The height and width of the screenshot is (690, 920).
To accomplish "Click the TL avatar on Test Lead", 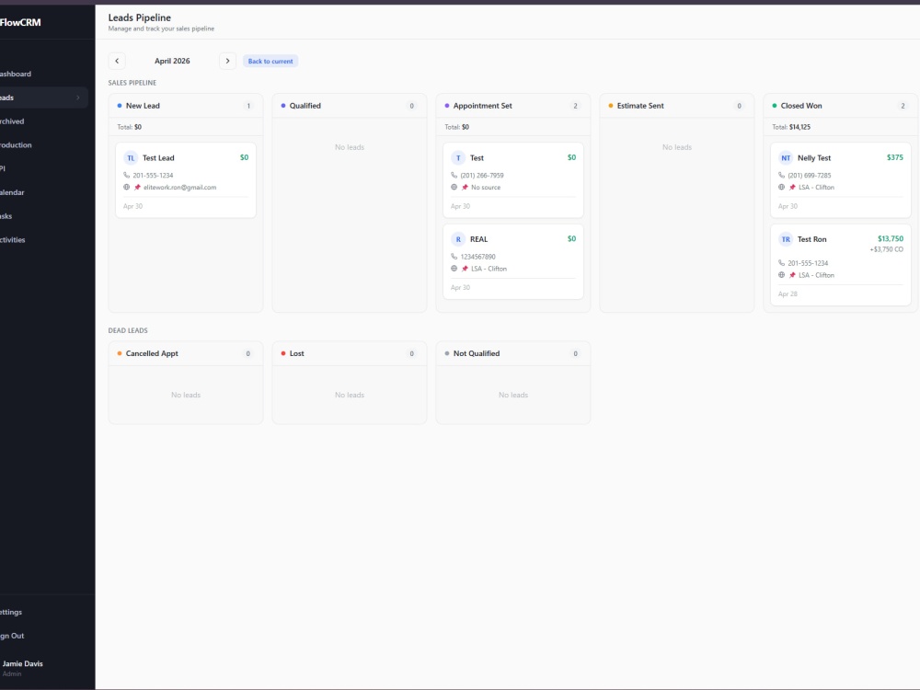I will (131, 158).
